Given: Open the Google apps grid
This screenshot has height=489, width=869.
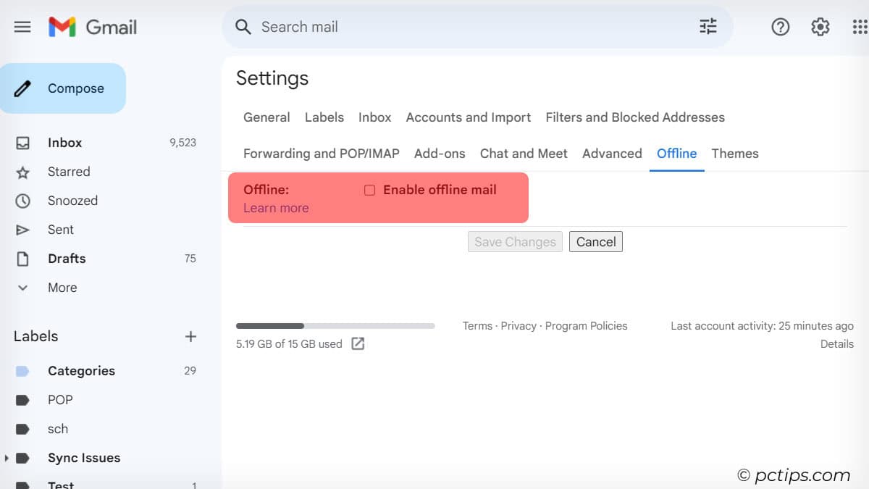Looking at the screenshot, I should [x=860, y=27].
